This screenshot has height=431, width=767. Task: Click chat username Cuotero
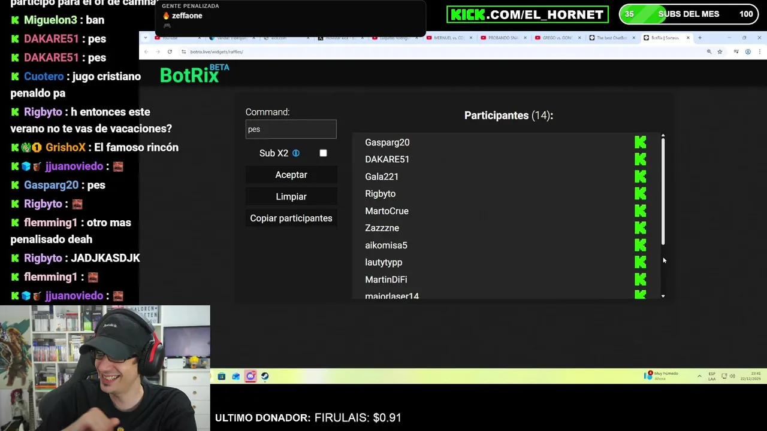tap(44, 77)
